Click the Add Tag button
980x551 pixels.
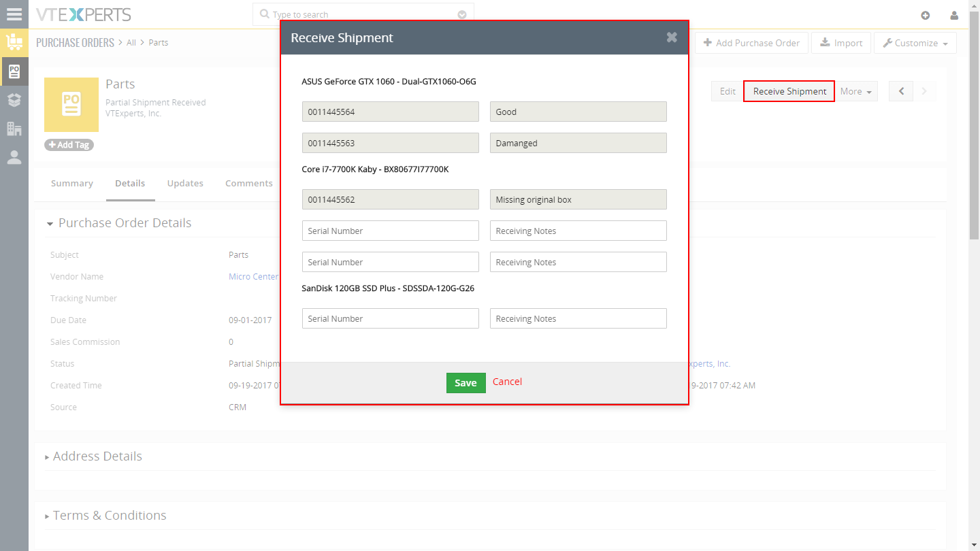(x=69, y=145)
